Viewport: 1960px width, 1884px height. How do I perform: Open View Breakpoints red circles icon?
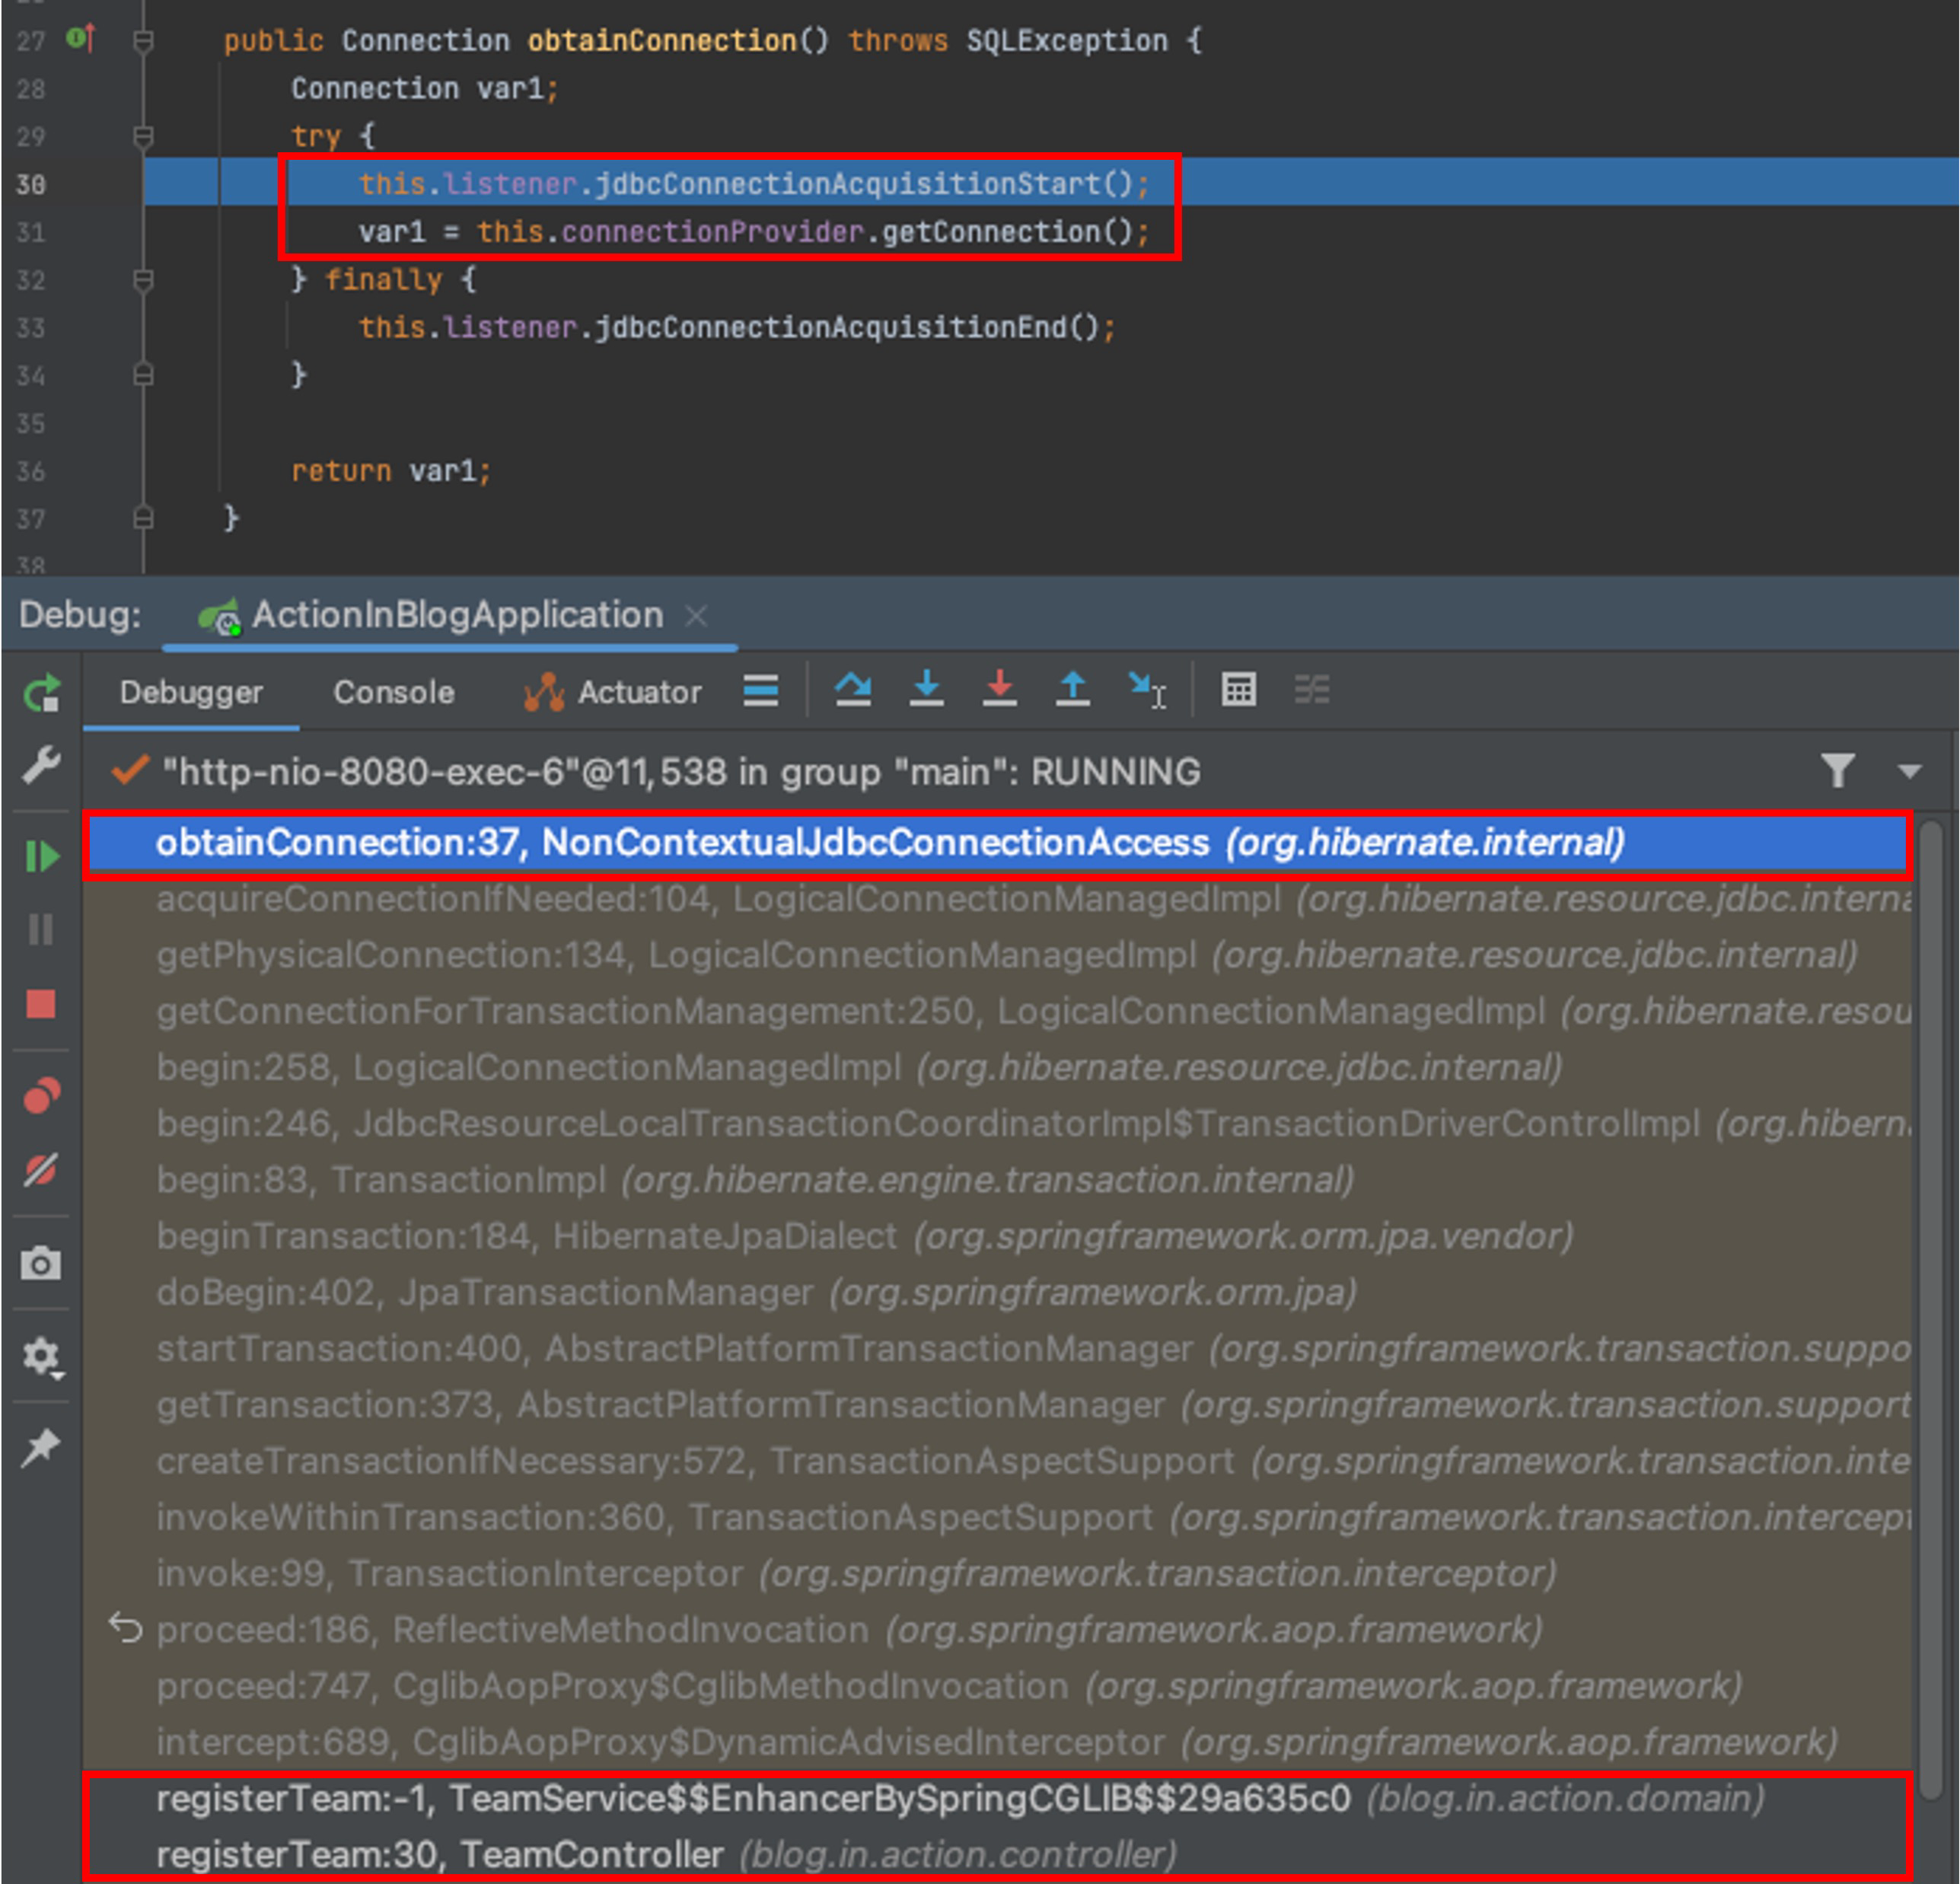tap(42, 1096)
